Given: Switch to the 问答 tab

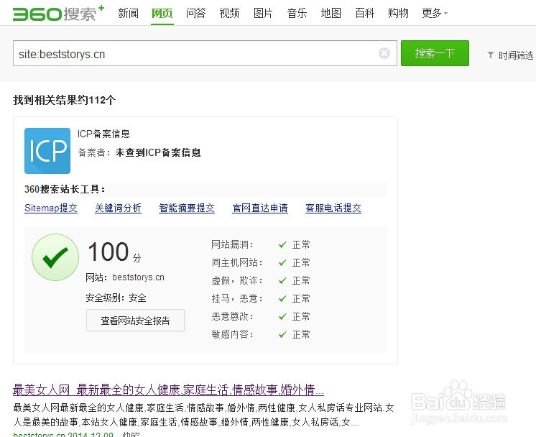Looking at the screenshot, I should click(x=196, y=14).
